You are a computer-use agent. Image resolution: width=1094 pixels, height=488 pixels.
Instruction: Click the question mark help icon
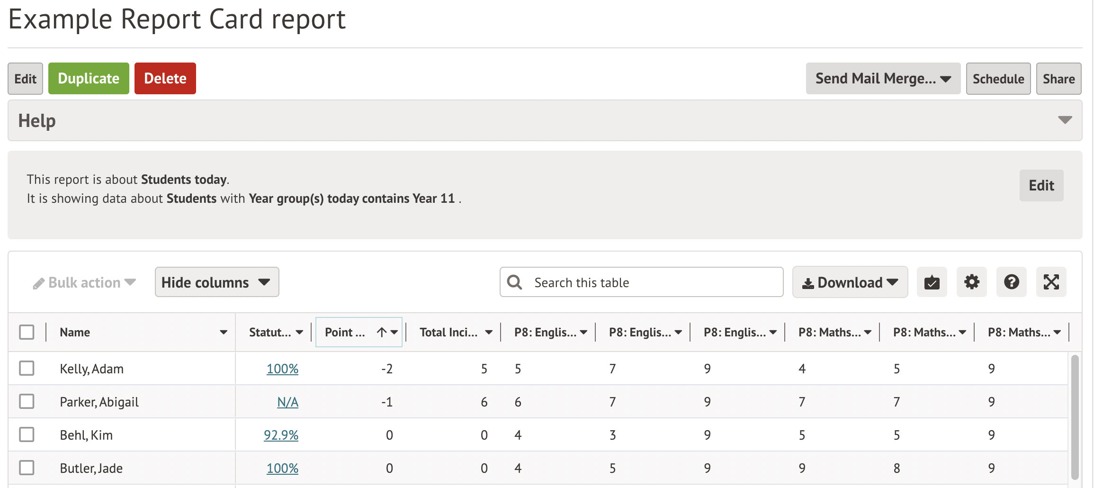coord(1011,282)
